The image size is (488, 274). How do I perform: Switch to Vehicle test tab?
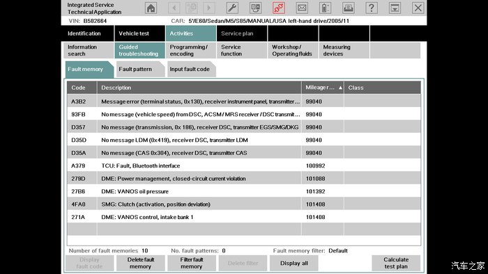click(x=139, y=33)
